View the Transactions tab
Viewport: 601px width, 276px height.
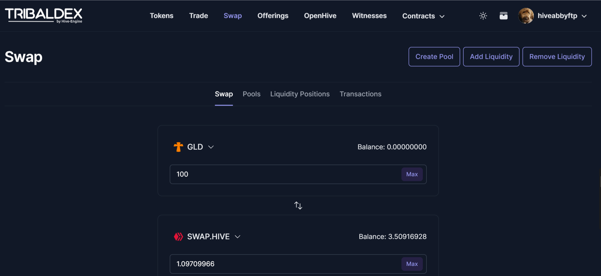[x=360, y=94]
